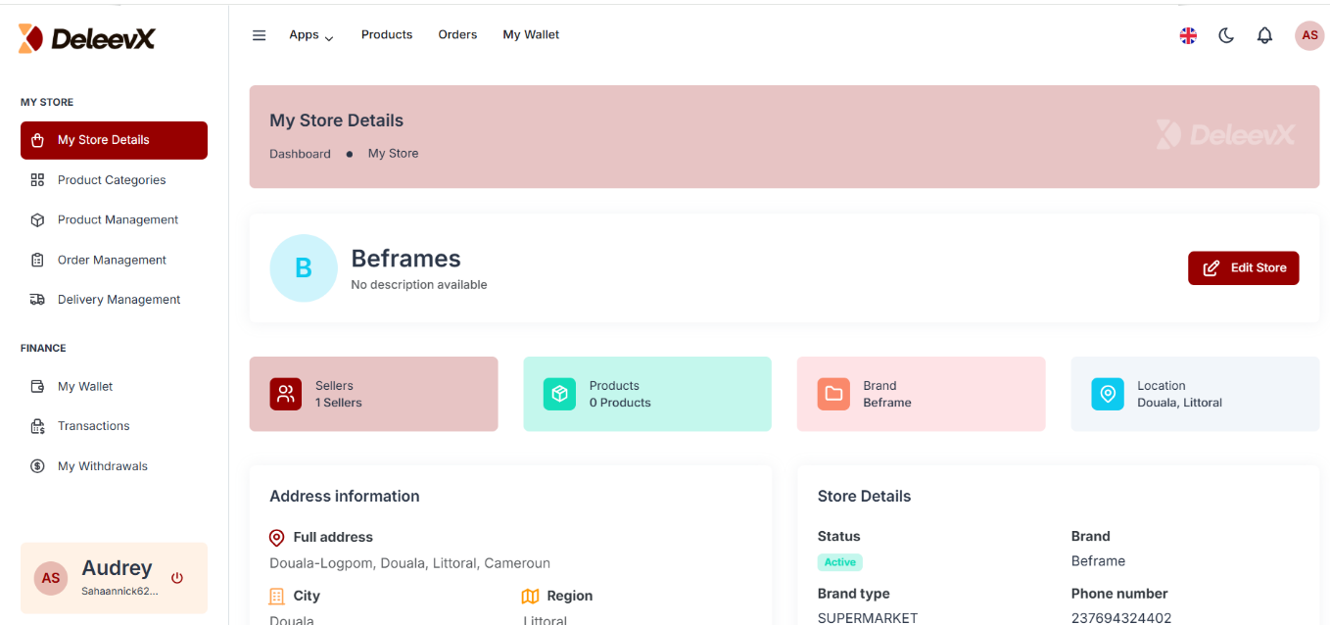Click the Products cube icon in stats card
Image resolution: width=1330 pixels, height=625 pixels.
[559, 394]
